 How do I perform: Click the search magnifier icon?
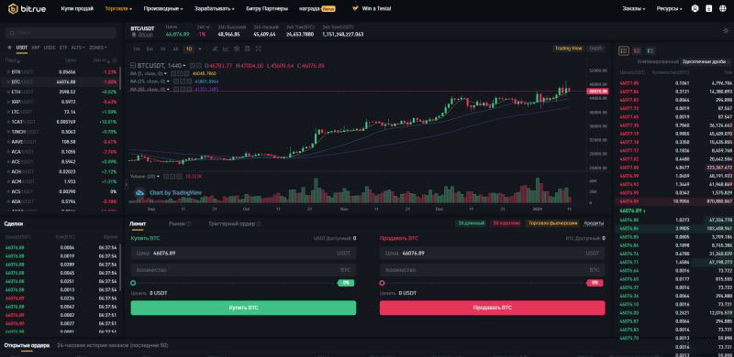pyautogui.click(x=11, y=33)
